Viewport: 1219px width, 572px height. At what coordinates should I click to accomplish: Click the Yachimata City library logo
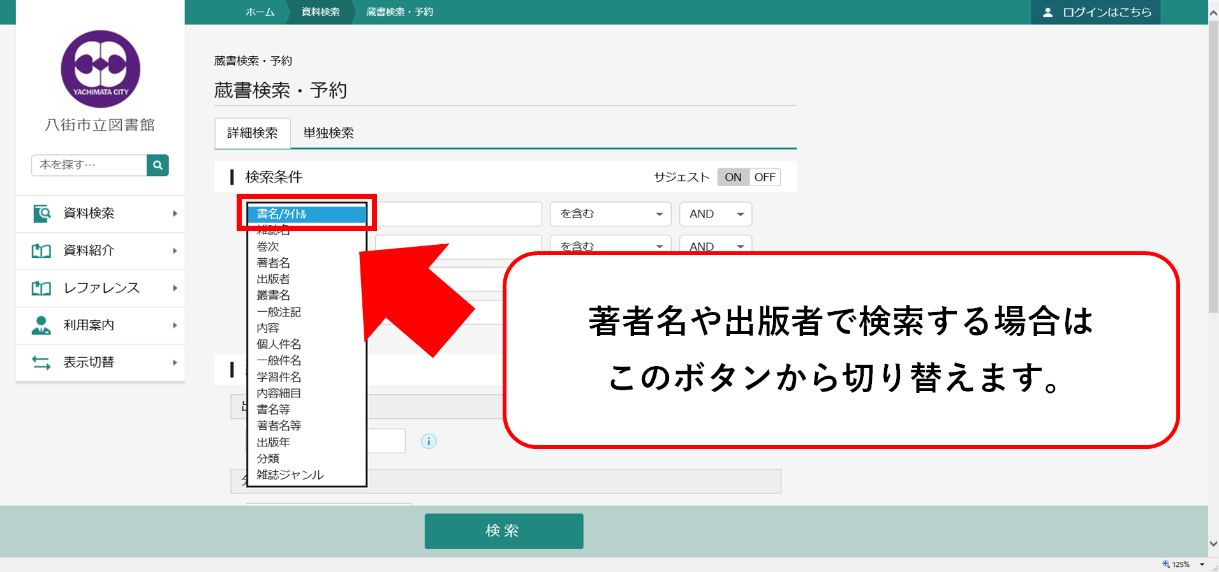(x=100, y=69)
